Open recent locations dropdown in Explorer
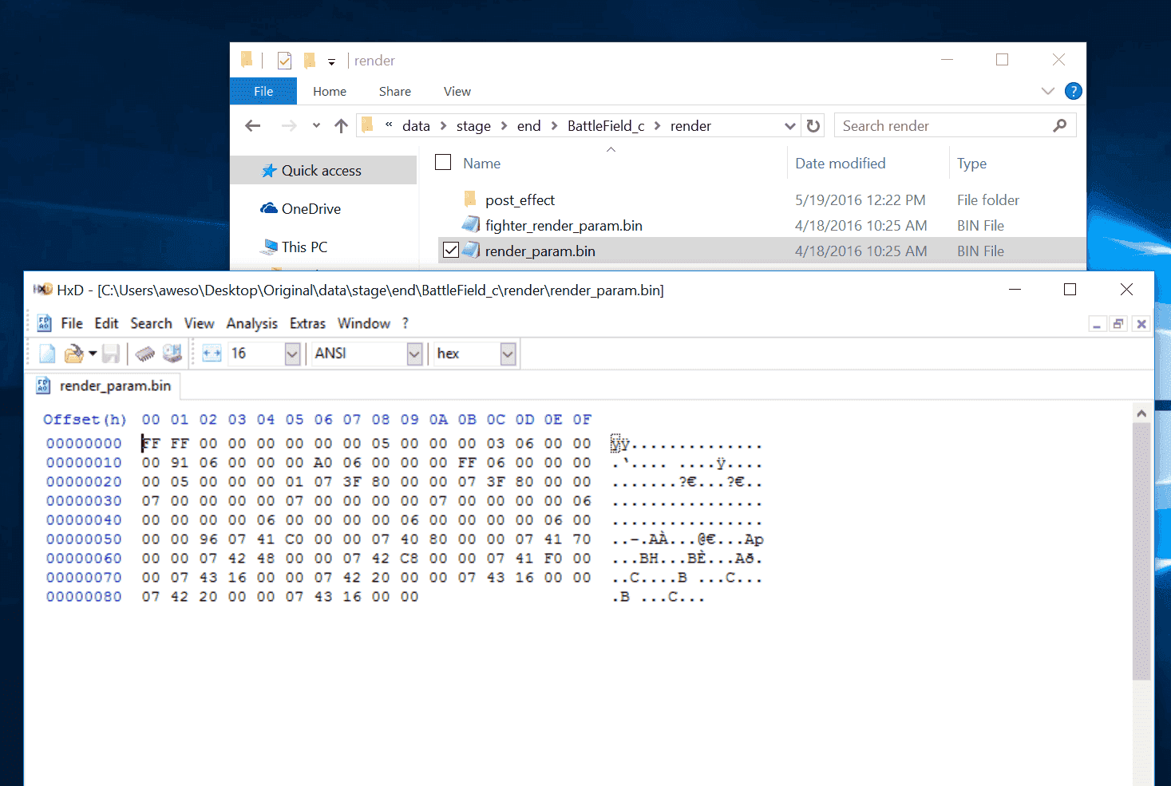Image resolution: width=1171 pixels, height=786 pixels. 316,125
